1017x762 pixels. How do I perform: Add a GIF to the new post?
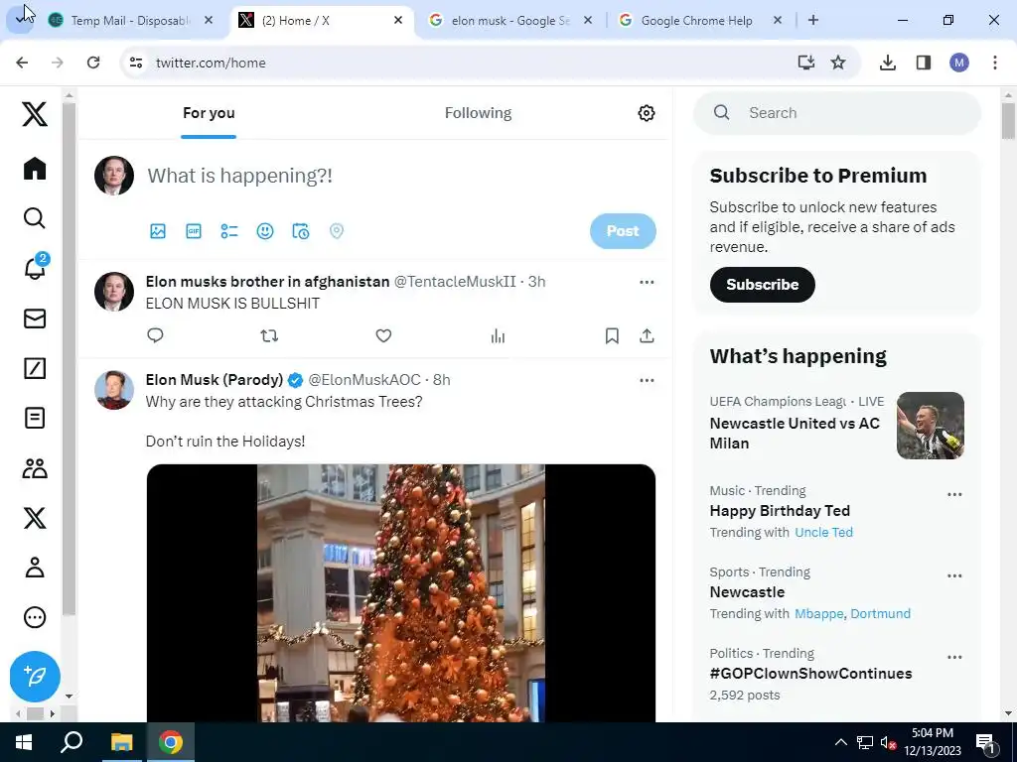pyautogui.click(x=194, y=231)
